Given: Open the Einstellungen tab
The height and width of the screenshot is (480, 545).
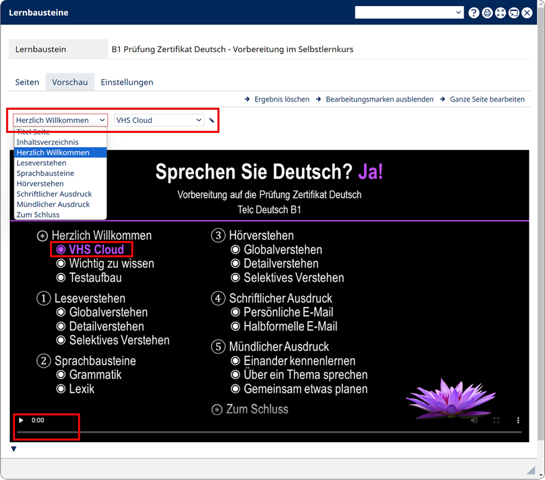Looking at the screenshot, I should [x=127, y=82].
